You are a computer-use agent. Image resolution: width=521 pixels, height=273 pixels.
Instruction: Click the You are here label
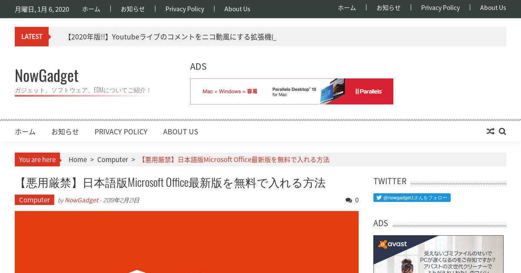tap(37, 159)
